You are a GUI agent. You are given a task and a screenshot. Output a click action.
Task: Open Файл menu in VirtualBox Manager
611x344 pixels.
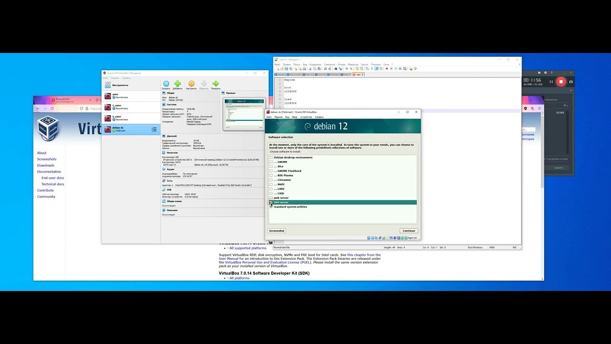tap(105, 78)
